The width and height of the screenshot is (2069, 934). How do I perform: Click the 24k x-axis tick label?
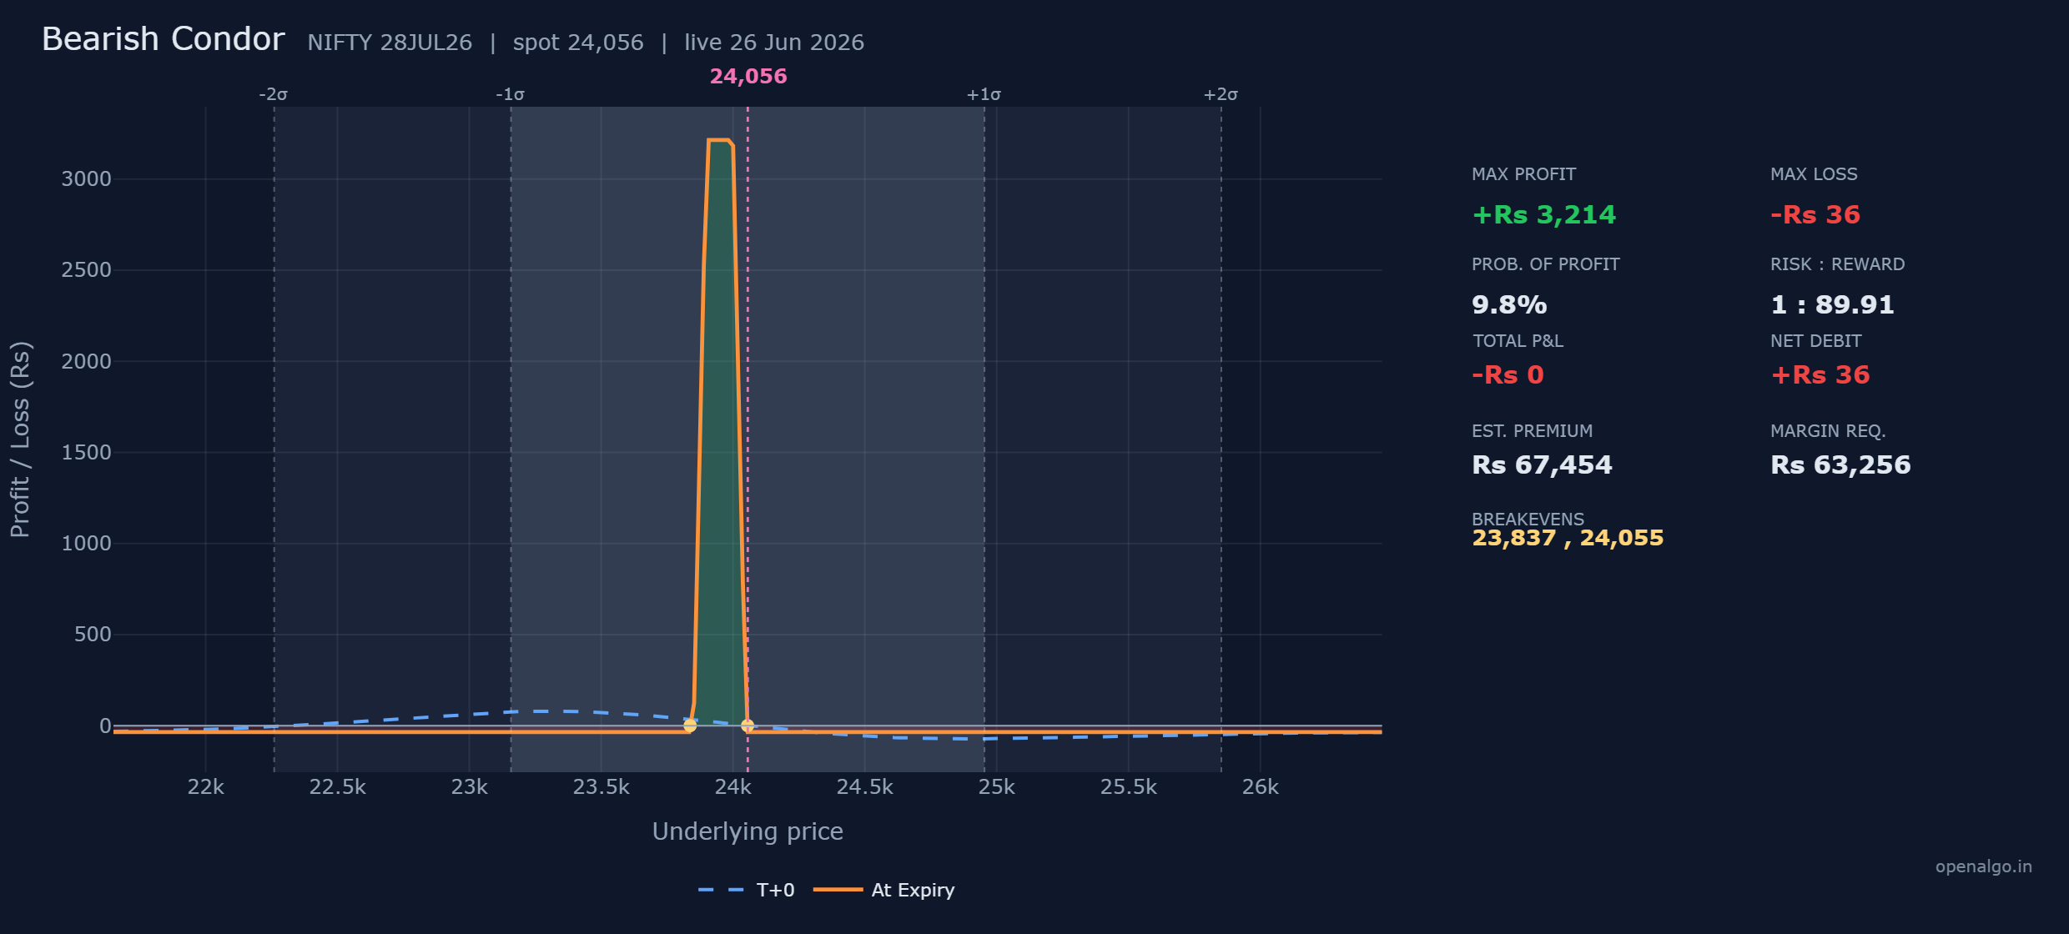pyautogui.click(x=732, y=787)
